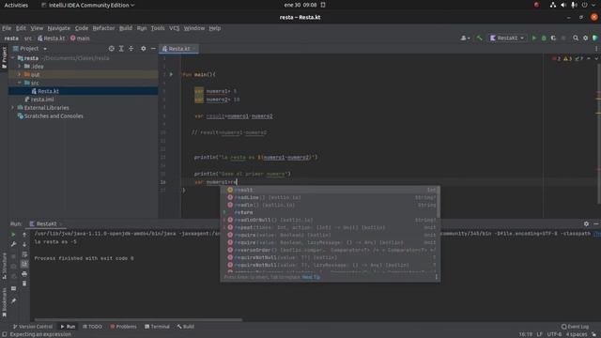Open the Event Log button
The image size is (601, 338).
pos(575,327)
